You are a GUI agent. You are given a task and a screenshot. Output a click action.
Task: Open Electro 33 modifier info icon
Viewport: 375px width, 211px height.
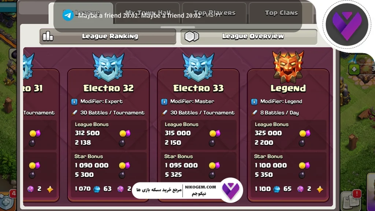pyautogui.click(x=164, y=102)
